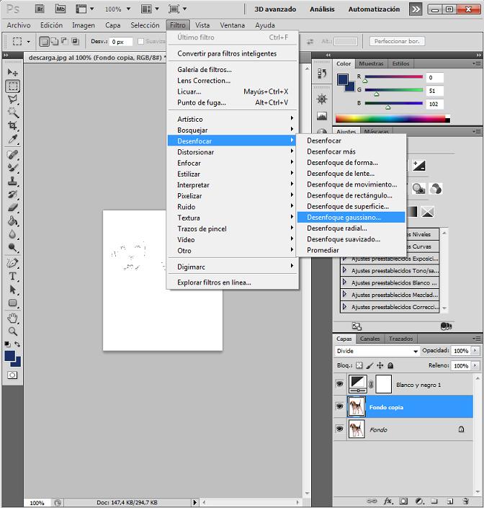Image resolution: width=484 pixels, height=508 pixels.
Task: Open the Divide blend mode dropdown
Action: (415, 351)
